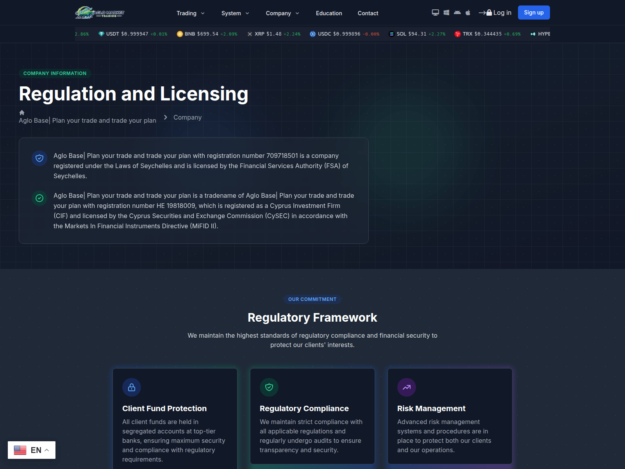Click the shield icon in Regulatory Compliance

(269, 387)
